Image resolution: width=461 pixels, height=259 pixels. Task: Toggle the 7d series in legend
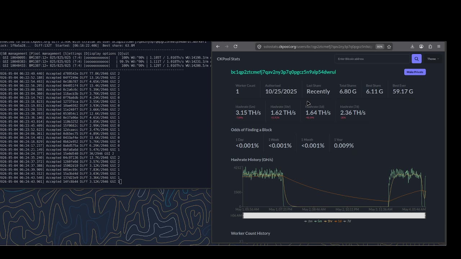347,221
